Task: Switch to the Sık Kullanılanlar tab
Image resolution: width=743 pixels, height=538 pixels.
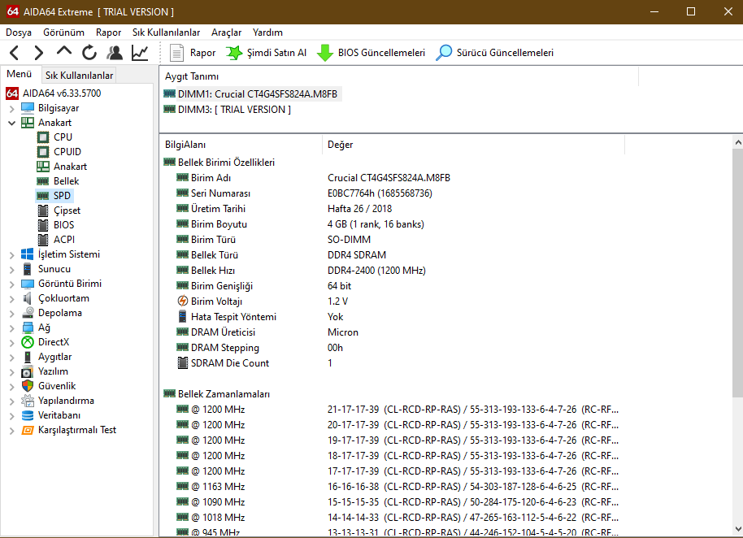Action: coord(79,76)
